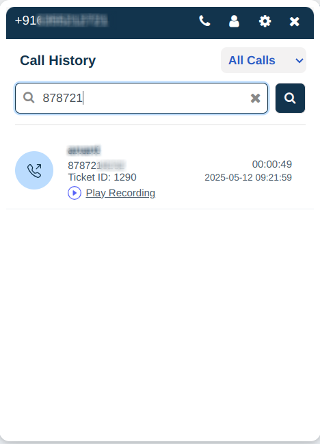
Task: Select the call duration 00:00:49
Action: click(272, 164)
